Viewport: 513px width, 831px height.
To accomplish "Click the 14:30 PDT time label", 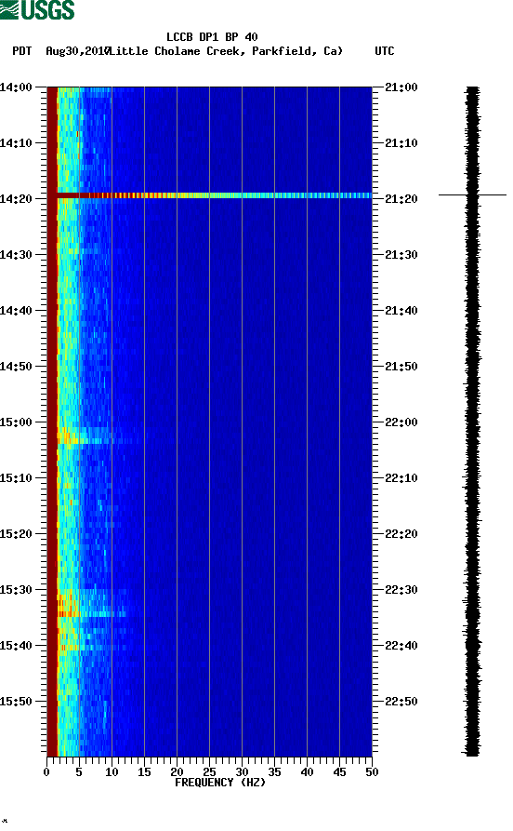I will pos(16,255).
